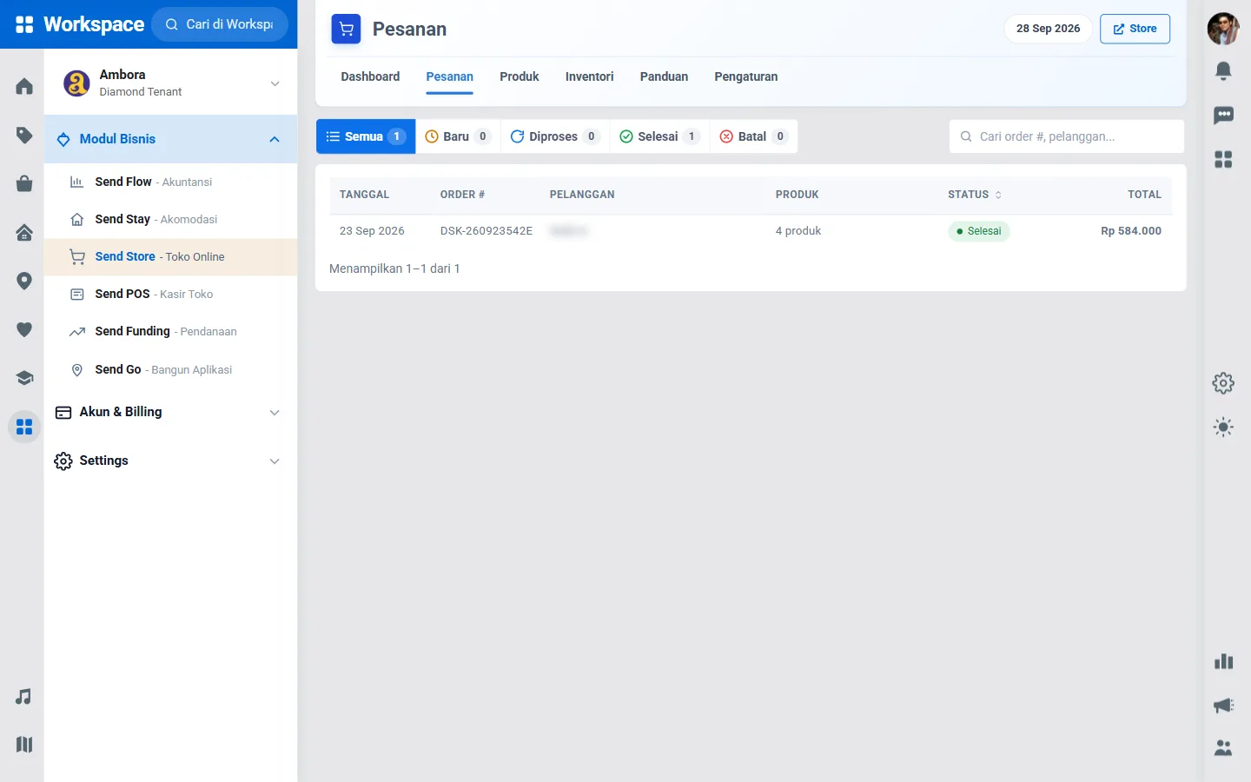This screenshot has width=1251, height=782.
Task: Switch to the Dashboard tab
Action: 370,76
